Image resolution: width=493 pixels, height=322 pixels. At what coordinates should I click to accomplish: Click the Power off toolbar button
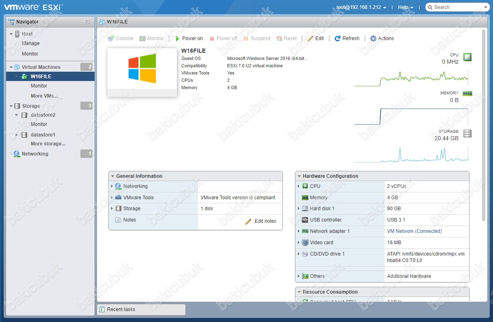pyautogui.click(x=223, y=38)
